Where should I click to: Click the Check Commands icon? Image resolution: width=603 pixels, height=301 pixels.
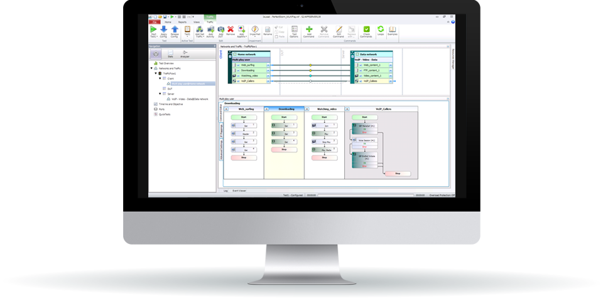[366, 29]
